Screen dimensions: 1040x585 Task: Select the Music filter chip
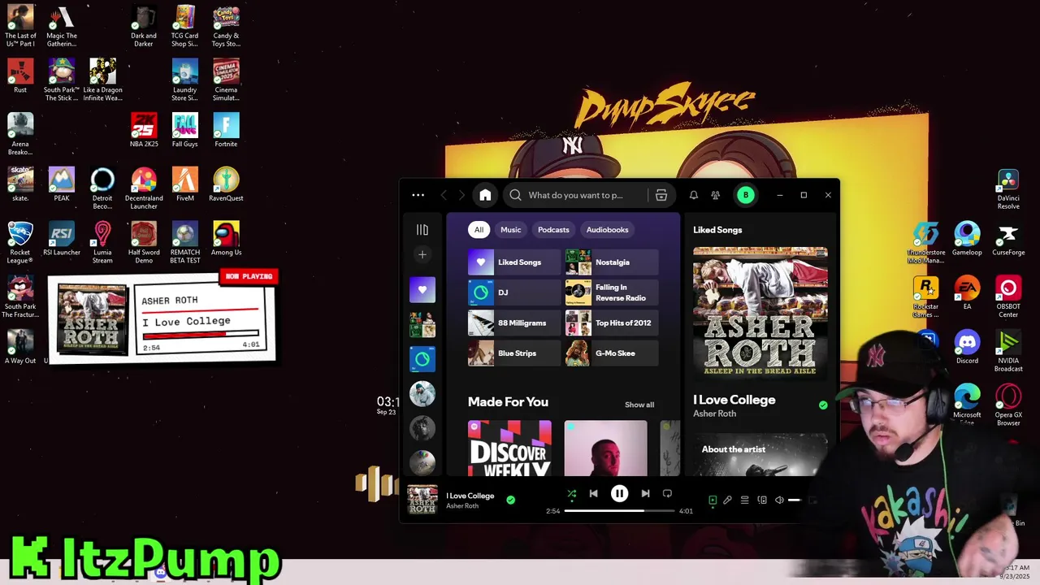pos(511,230)
